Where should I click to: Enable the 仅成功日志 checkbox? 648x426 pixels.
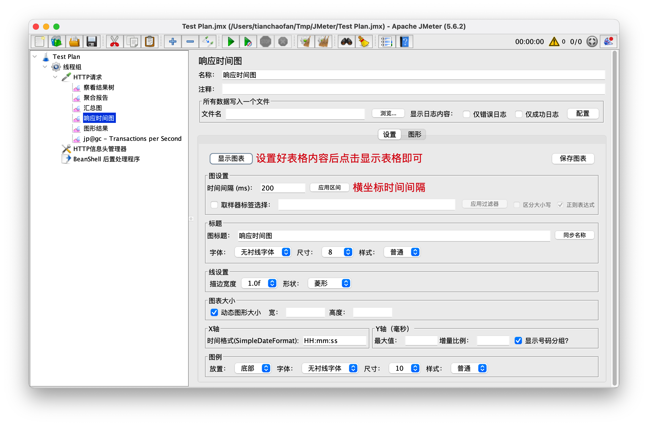click(x=519, y=114)
